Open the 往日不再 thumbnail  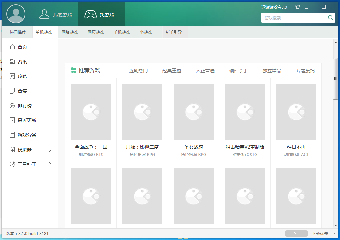296,112
